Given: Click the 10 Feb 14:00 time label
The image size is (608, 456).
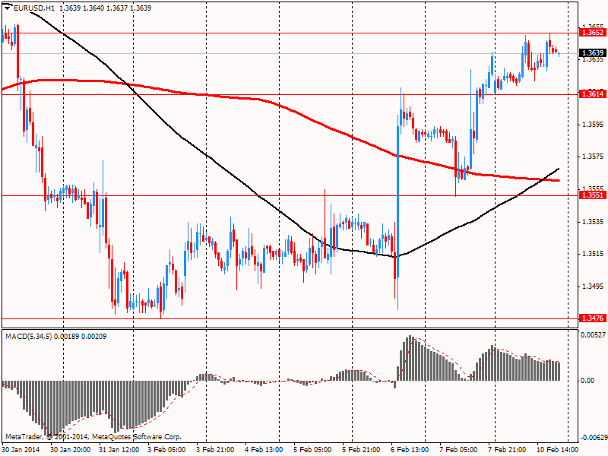Looking at the screenshot, I should click(x=557, y=450).
